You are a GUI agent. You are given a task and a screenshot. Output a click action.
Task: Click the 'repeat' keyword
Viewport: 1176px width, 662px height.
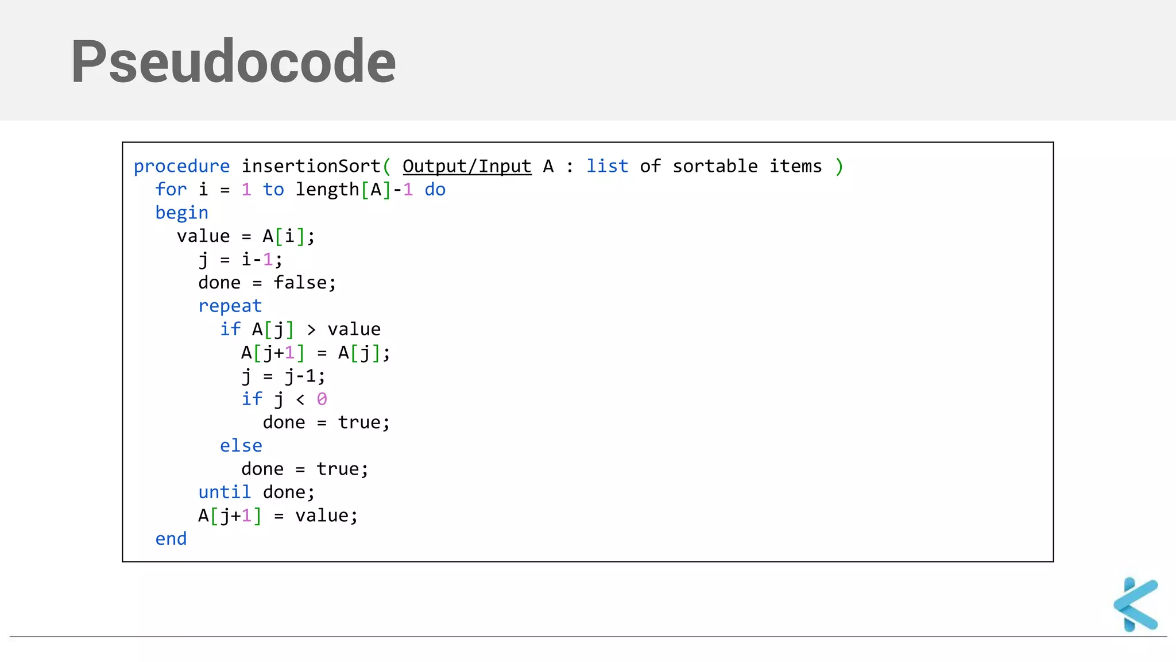tap(230, 306)
